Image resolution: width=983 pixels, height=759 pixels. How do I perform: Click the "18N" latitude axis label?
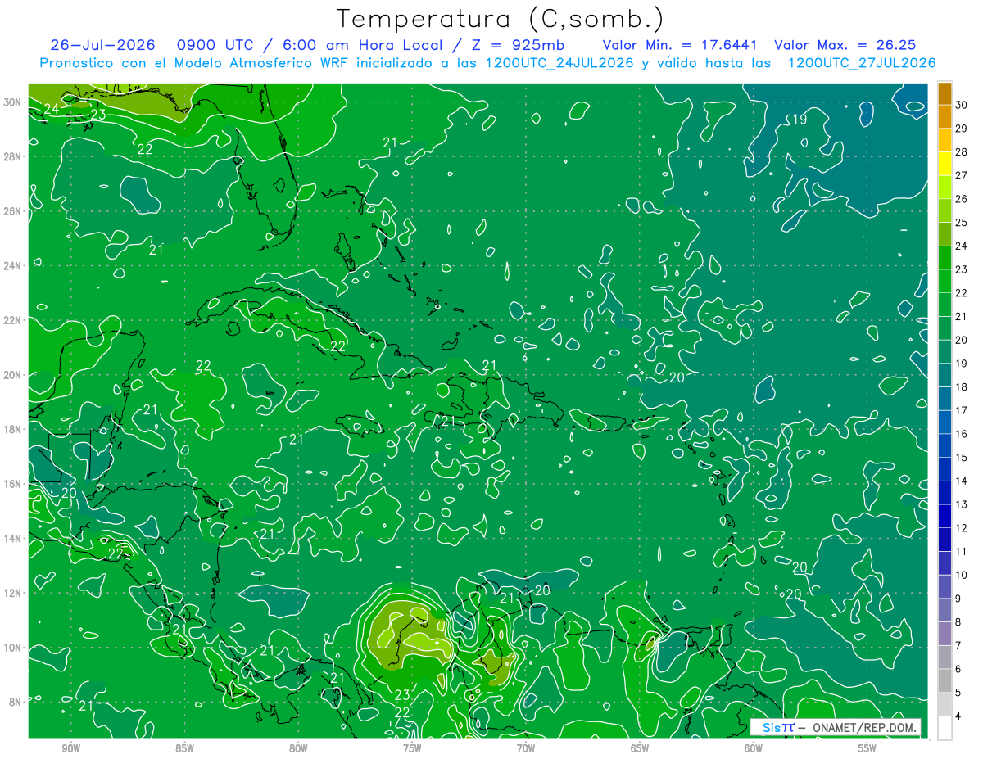click(x=11, y=429)
